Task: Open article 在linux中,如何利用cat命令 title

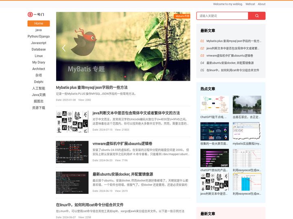Action: 90,205
